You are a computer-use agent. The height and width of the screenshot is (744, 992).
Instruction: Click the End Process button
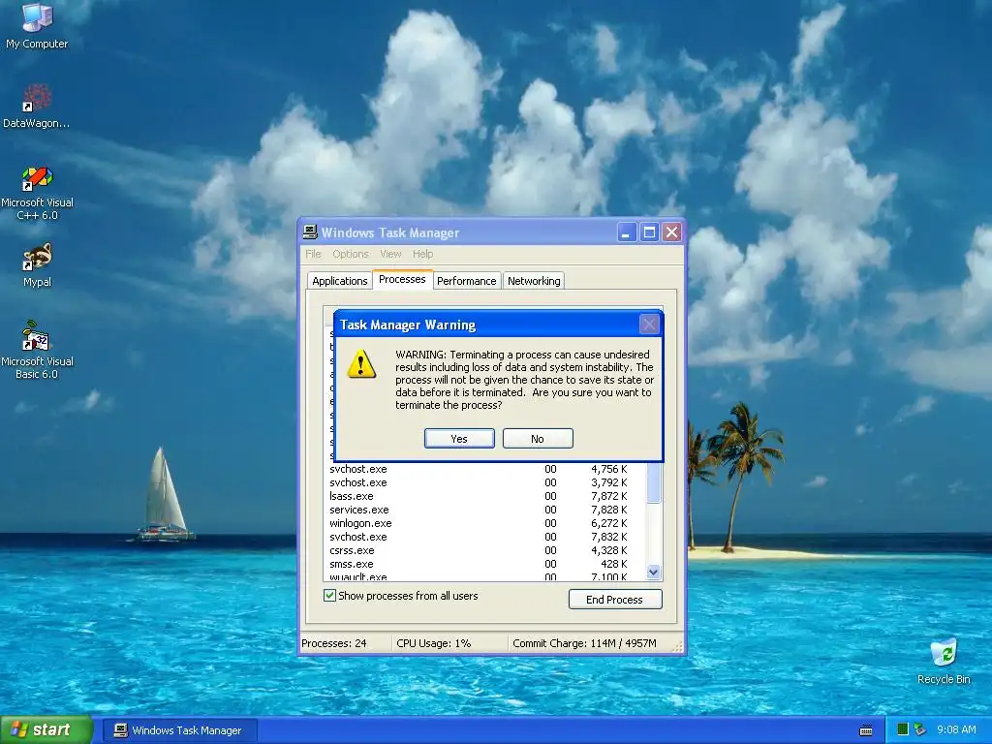[x=615, y=599]
